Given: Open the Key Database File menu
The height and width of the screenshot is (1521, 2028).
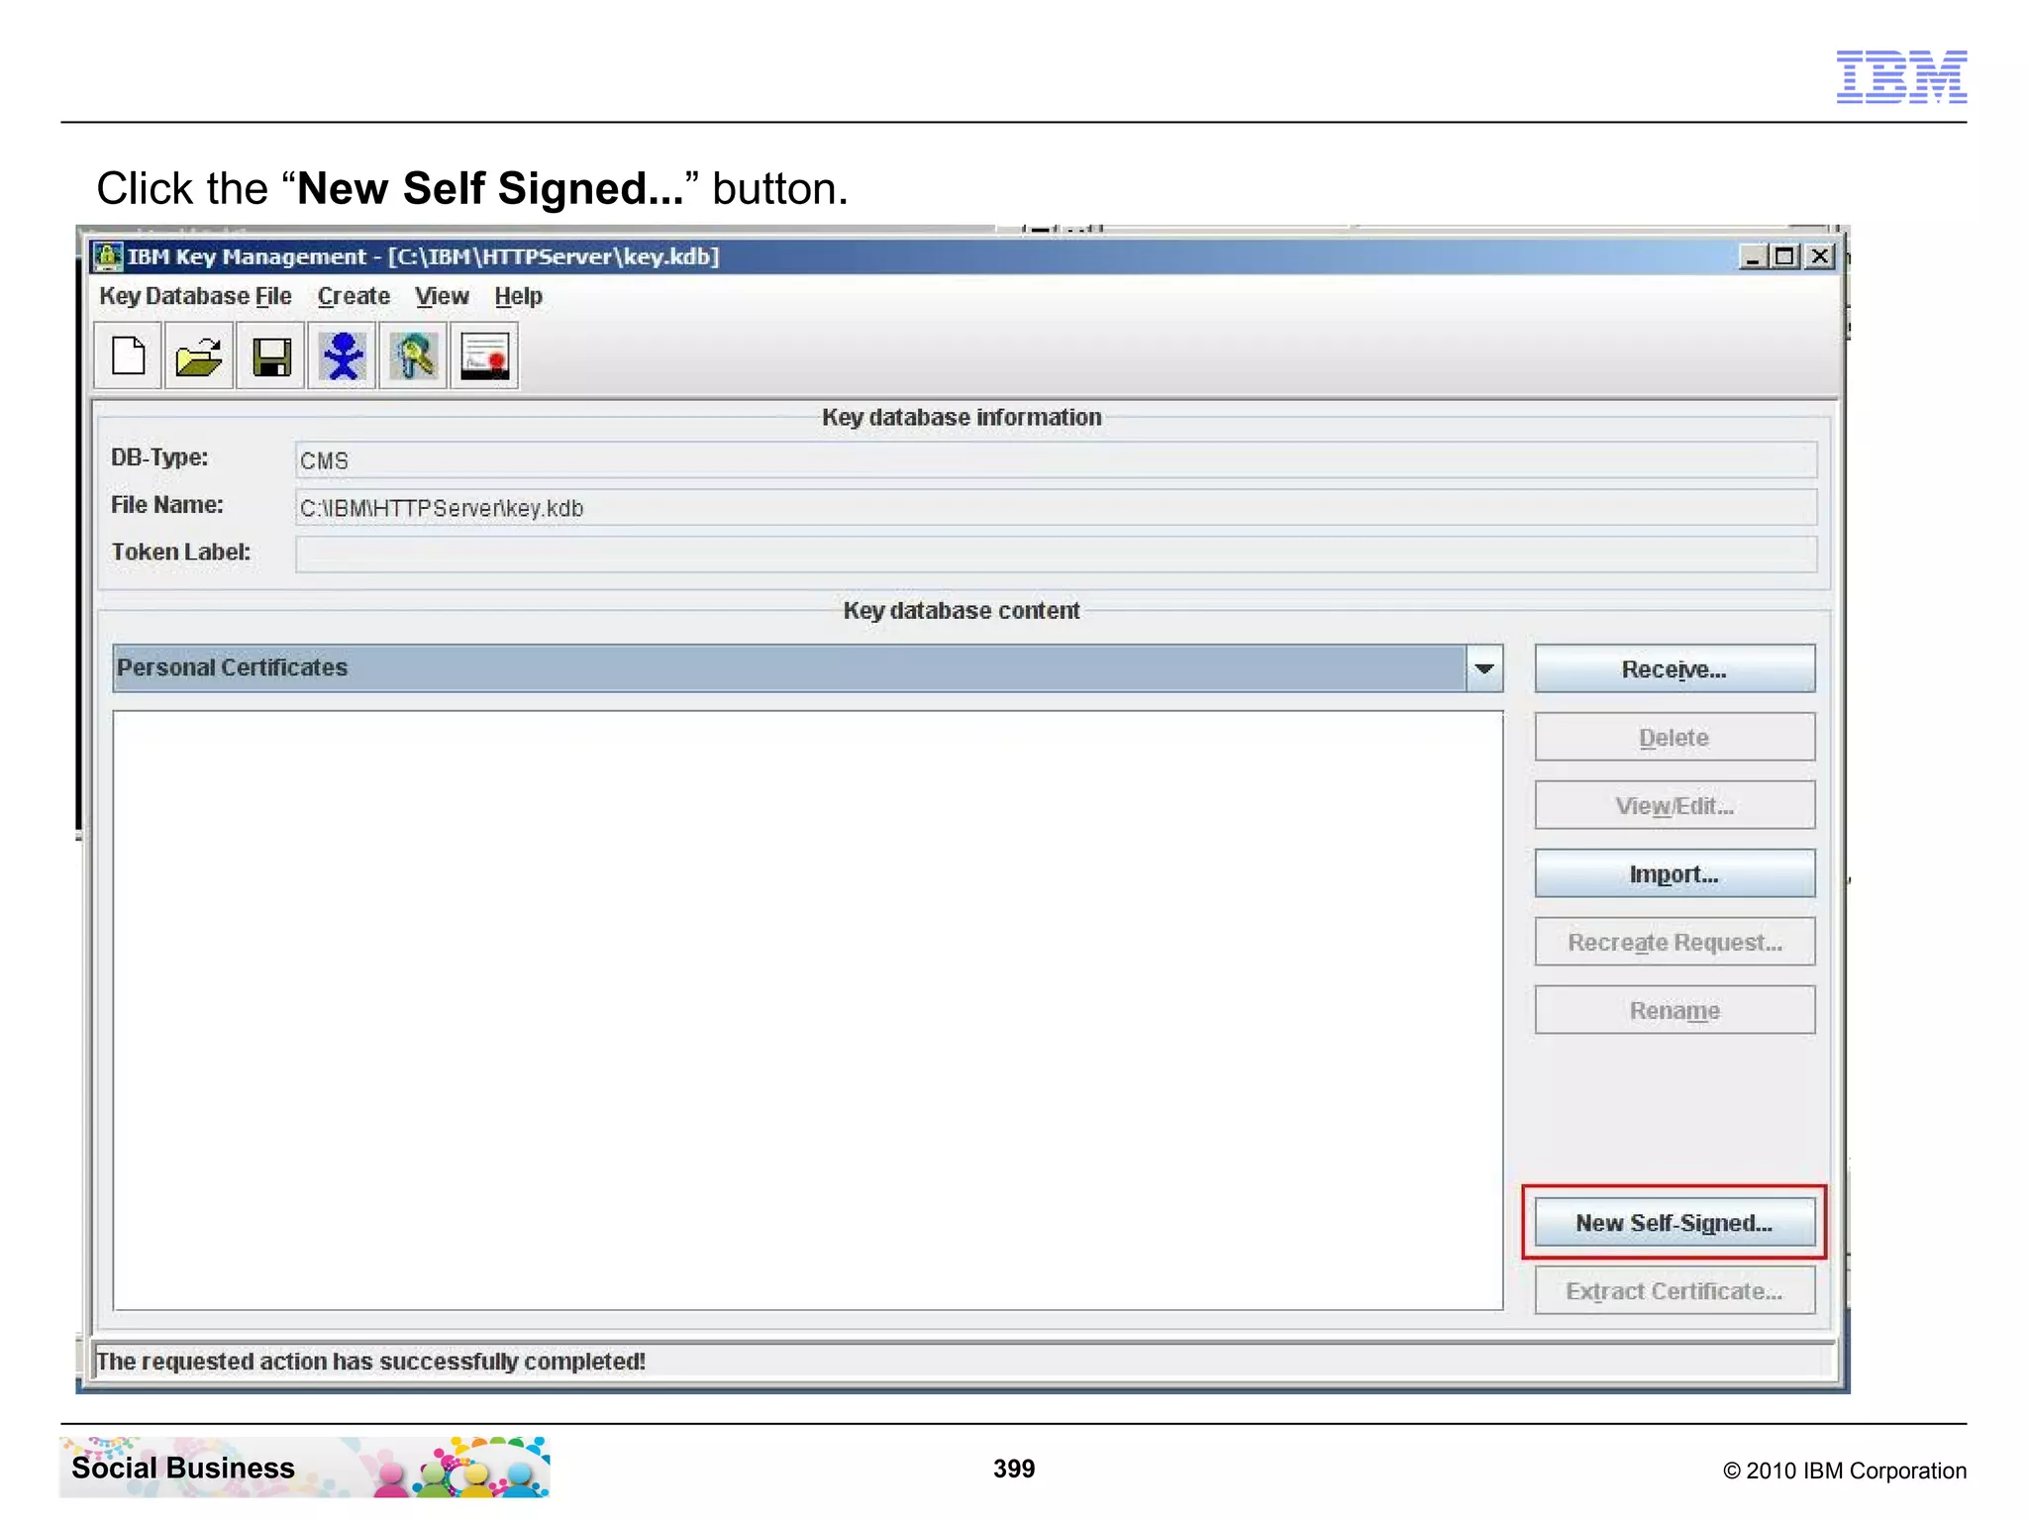Looking at the screenshot, I should [x=195, y=296].
